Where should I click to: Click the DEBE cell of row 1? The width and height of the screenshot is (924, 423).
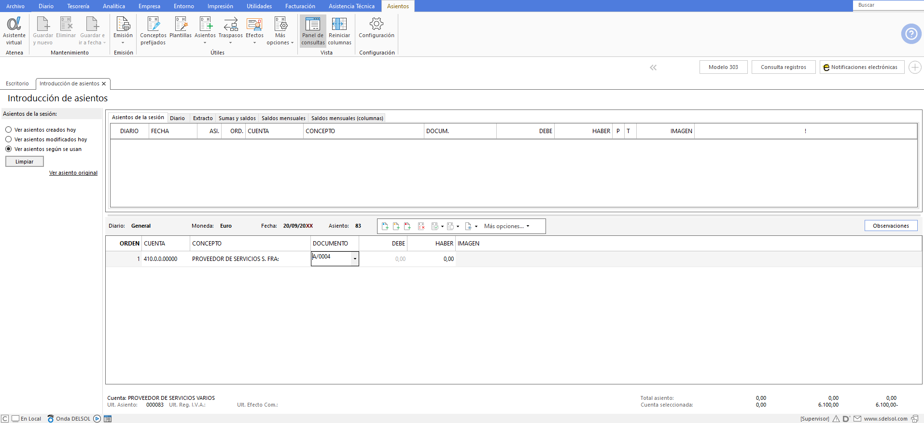click(383, 259)
